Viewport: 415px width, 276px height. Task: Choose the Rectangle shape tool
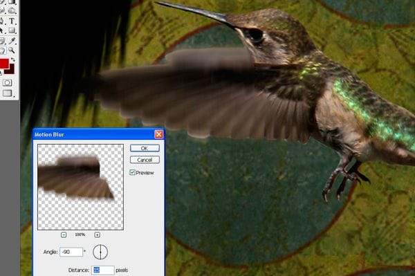(x=12, y=30)
